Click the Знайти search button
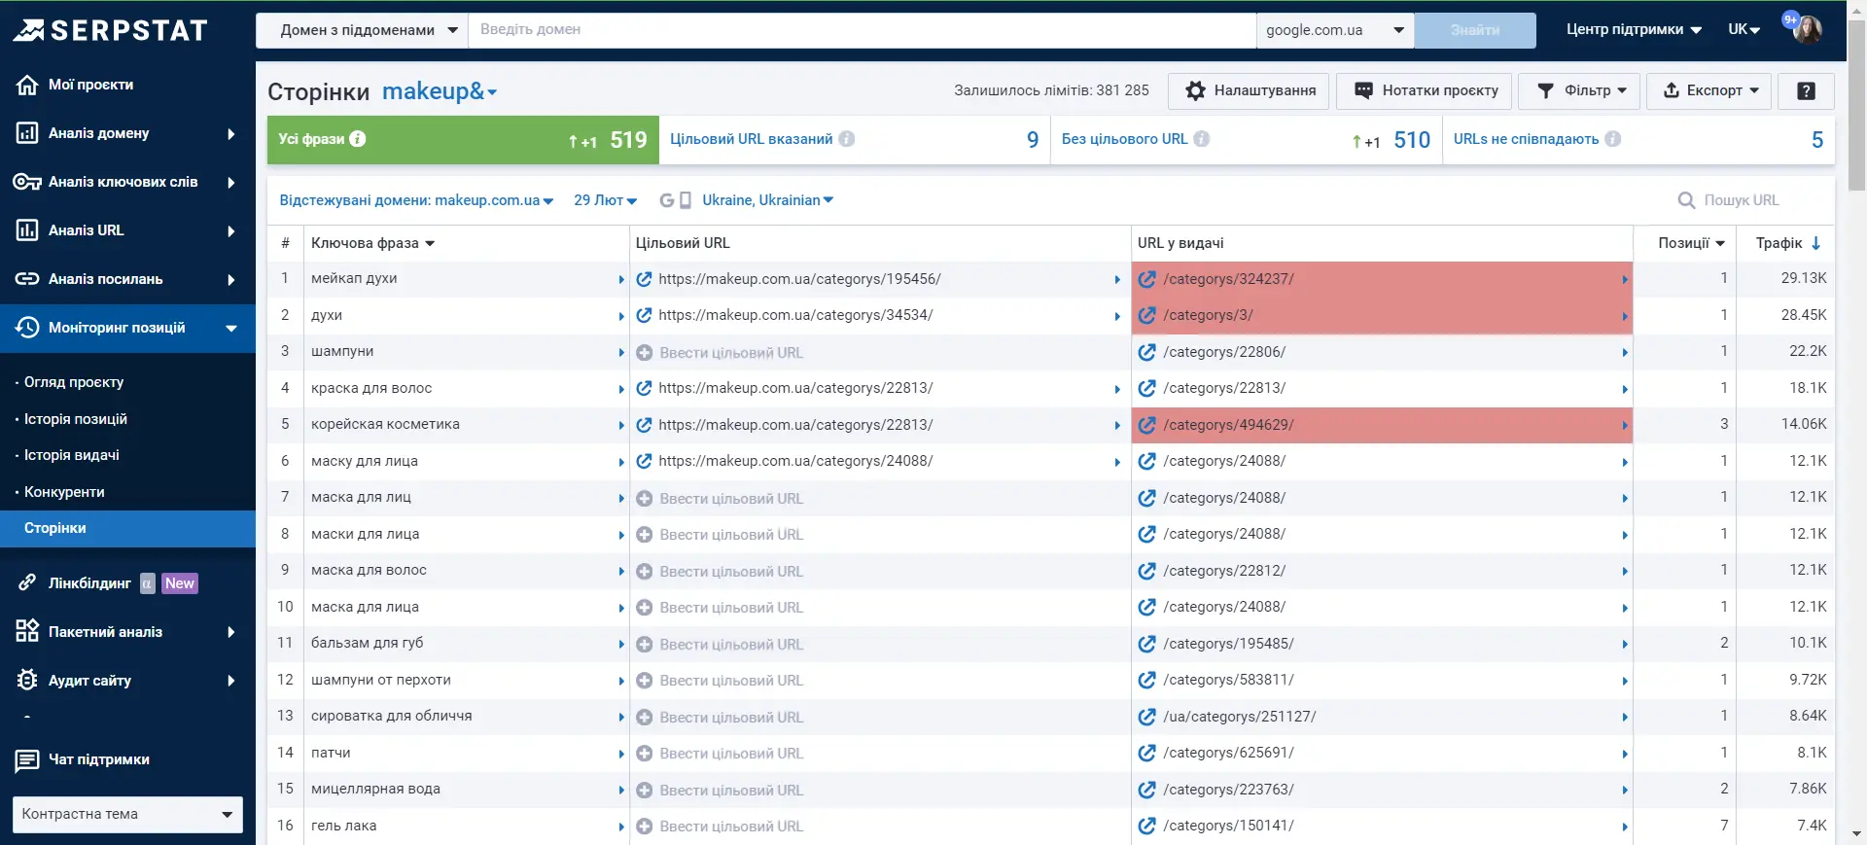The image size is (1867, 845). coord(1475,30)
